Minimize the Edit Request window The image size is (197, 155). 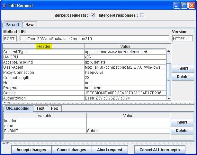177,5
